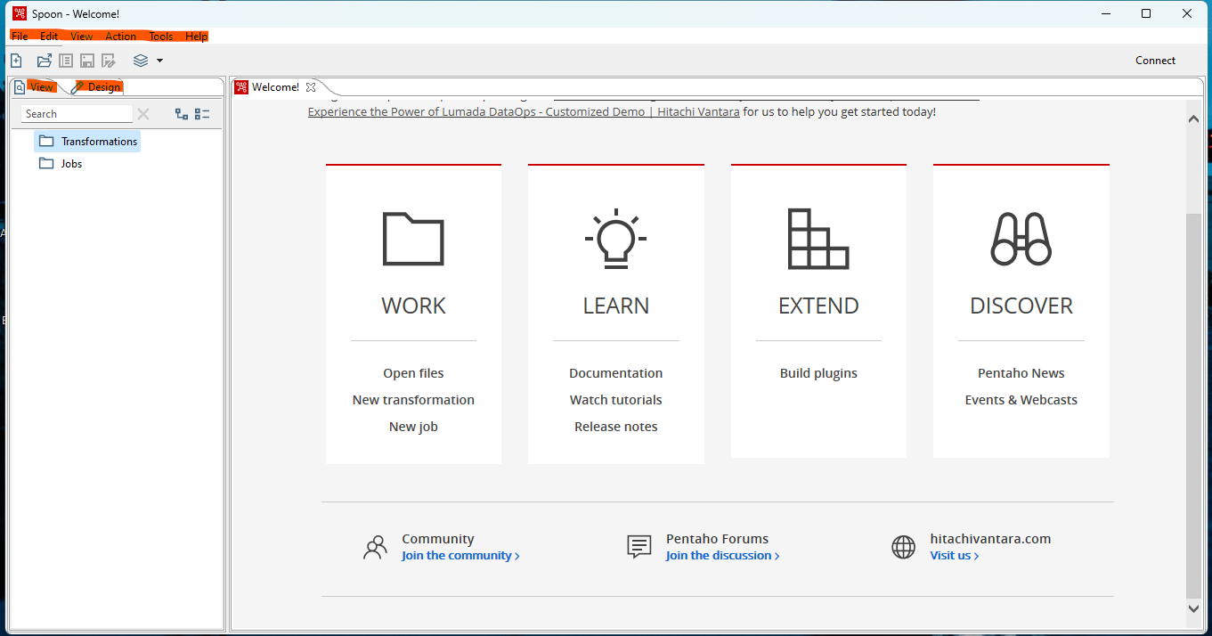Click the New transformation link

[x=413, y=400]
